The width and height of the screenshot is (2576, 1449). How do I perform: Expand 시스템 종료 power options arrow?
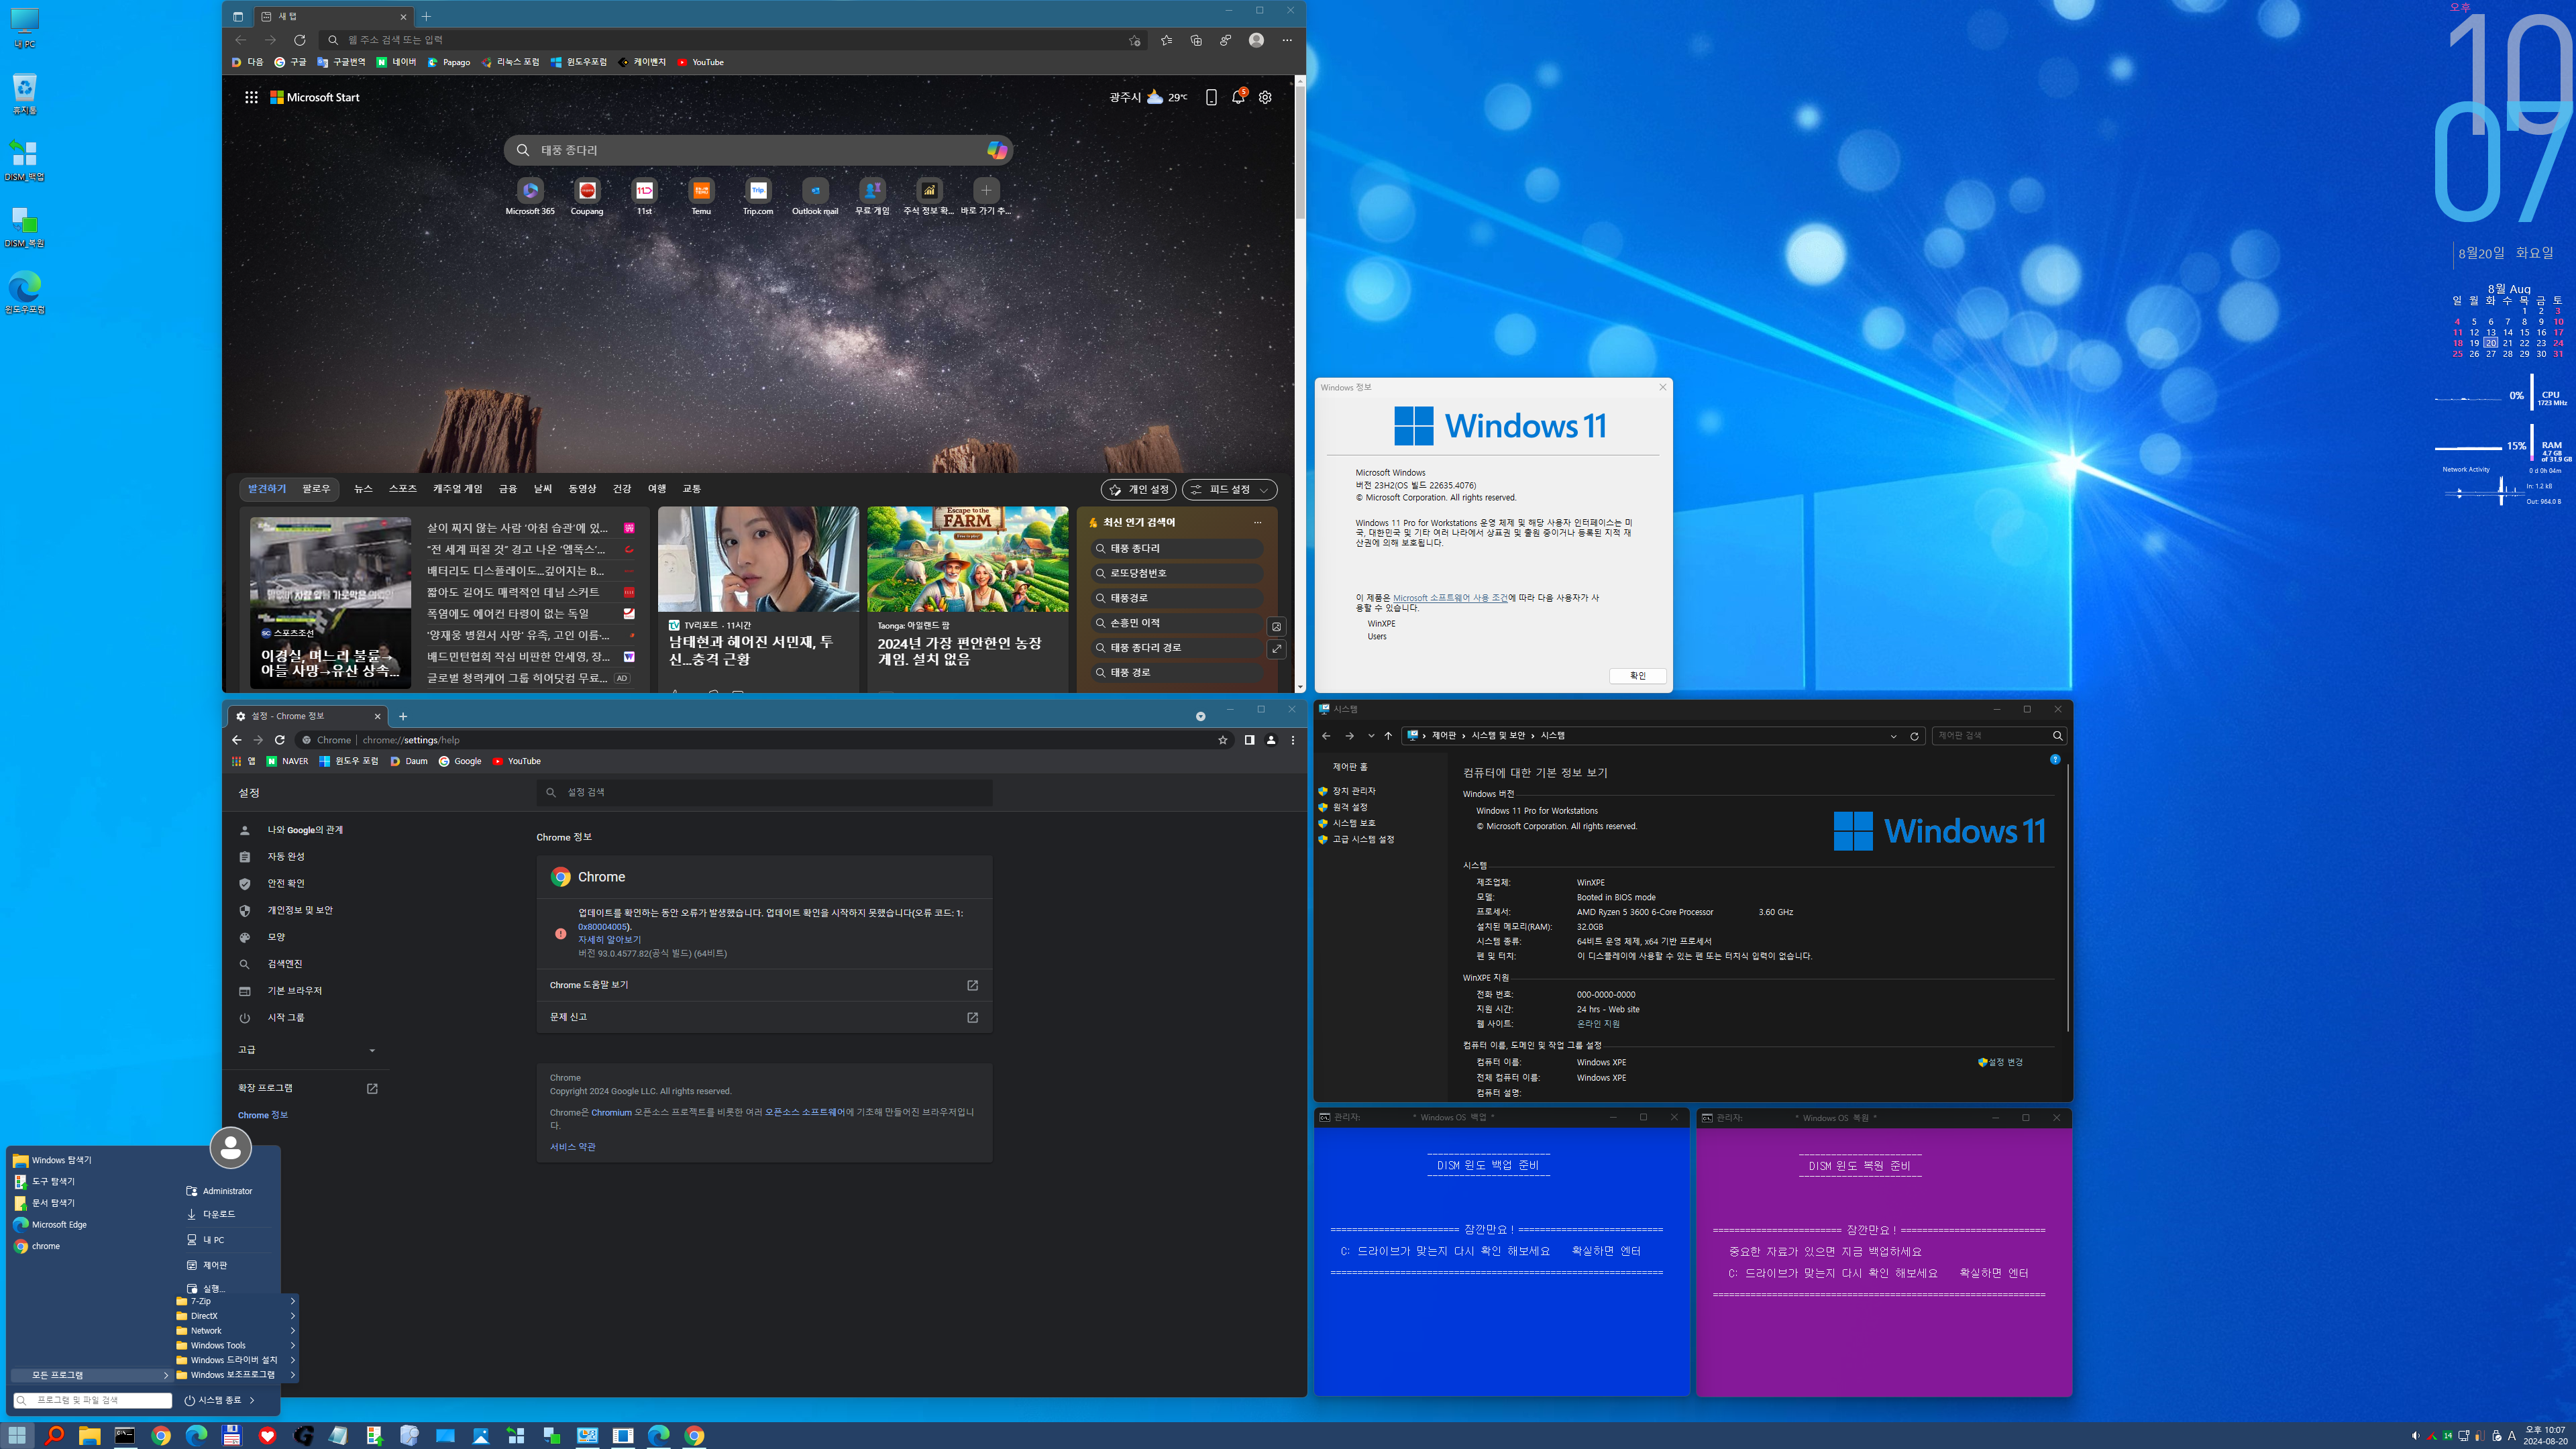[252, 1400]
